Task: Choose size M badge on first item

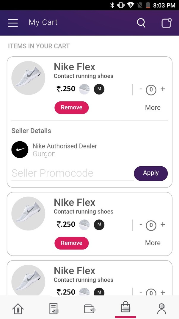Action: [x=99, y=89]
